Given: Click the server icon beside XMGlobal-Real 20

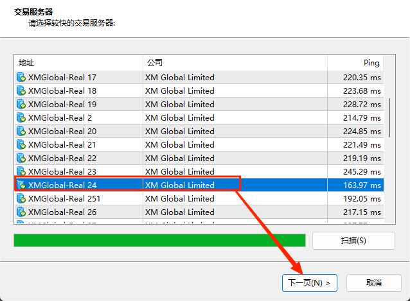Looking at the screenshot, I should [x=21, y=131].
